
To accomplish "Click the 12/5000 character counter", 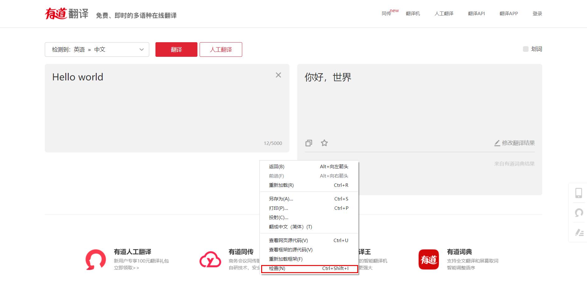I will 273,143.
